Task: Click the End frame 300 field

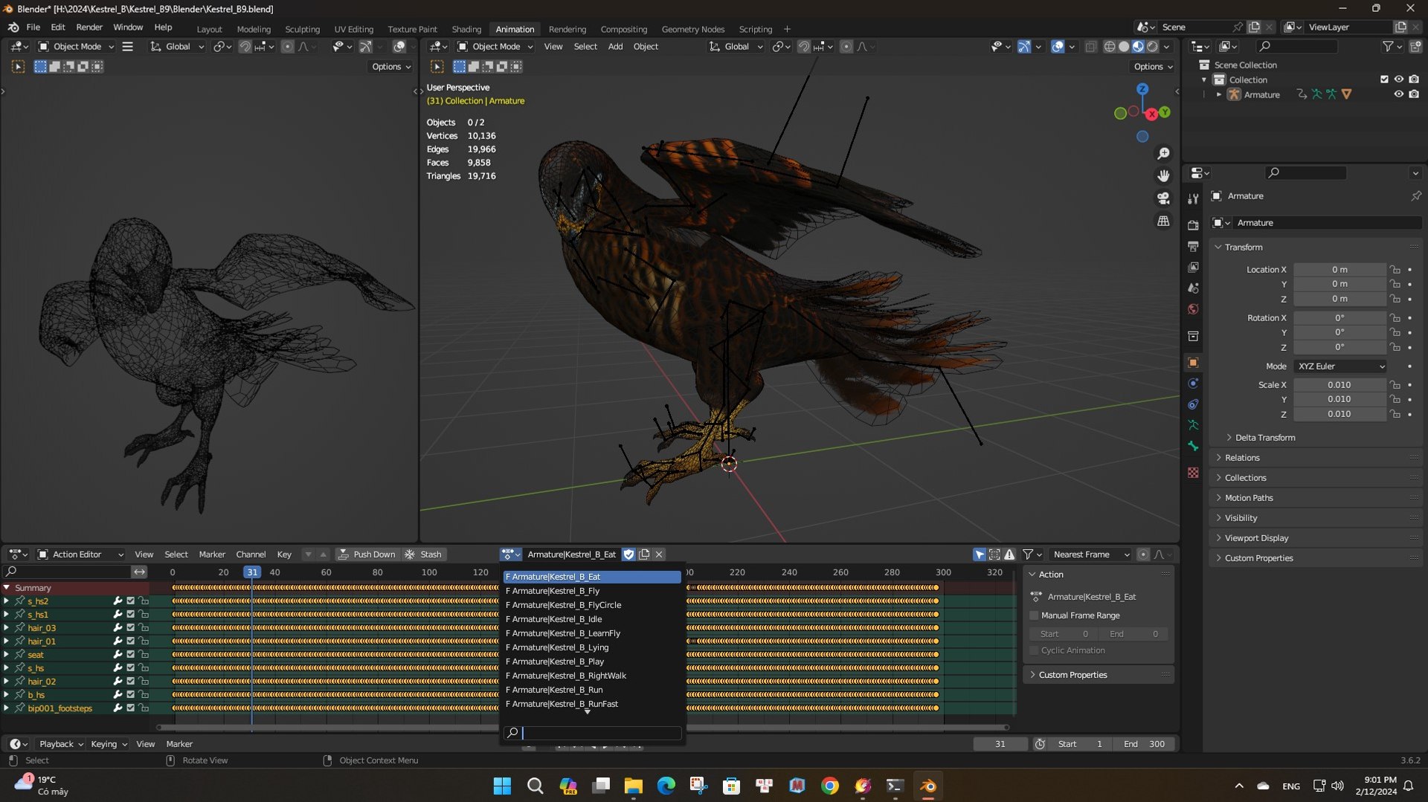Action: [1145, 744]
